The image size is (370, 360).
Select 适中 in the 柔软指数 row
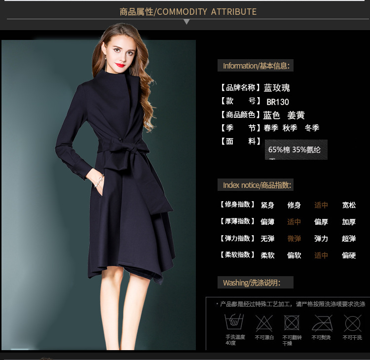tap(321, 255)
